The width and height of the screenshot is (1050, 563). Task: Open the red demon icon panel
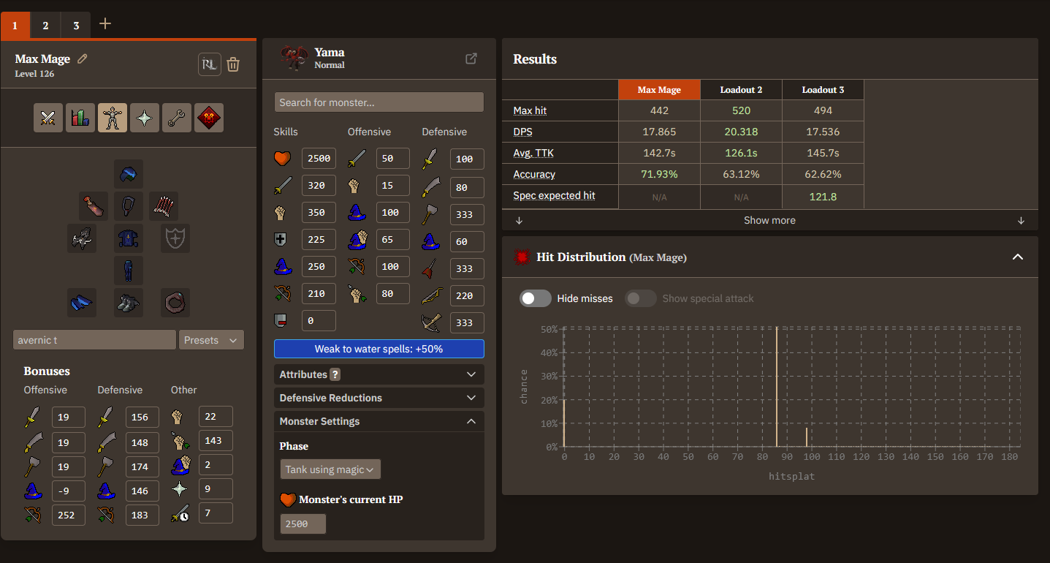pyautogui.click(x=209, y=118)
